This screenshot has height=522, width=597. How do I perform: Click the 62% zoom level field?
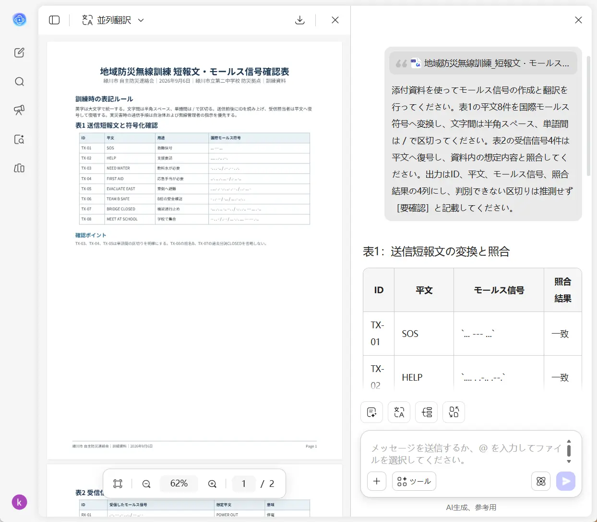179,484
